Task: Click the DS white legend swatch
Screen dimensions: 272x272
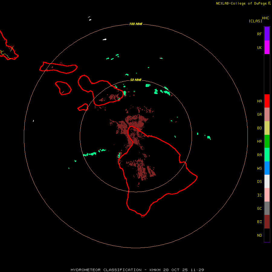Action: point(267,181)
